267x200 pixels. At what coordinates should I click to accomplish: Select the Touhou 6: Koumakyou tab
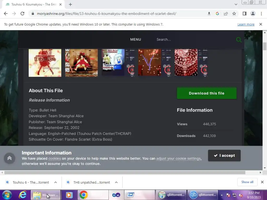33,4
